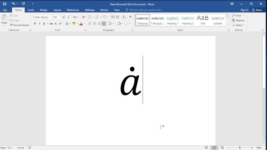Click the Replace button
This screenshot has height=150, width=267.
coord(238,21)
